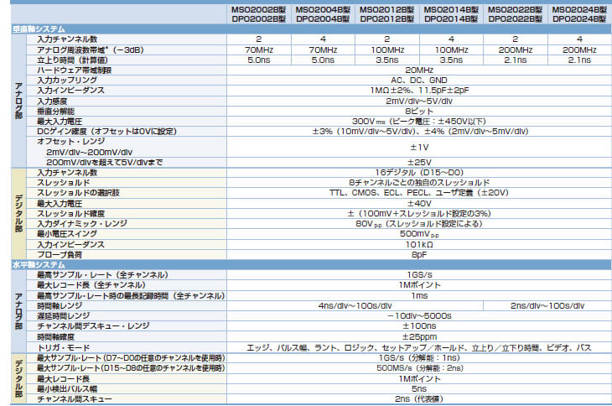This screenshot has width=612, height=406.
Task: Select the TTL、CMOS、ECL、PECL value
Action: click(x=419, y=193)
